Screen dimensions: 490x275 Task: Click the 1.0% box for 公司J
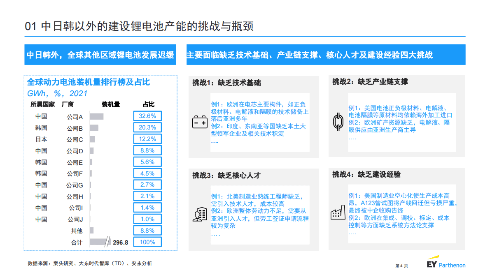point(147,219)
